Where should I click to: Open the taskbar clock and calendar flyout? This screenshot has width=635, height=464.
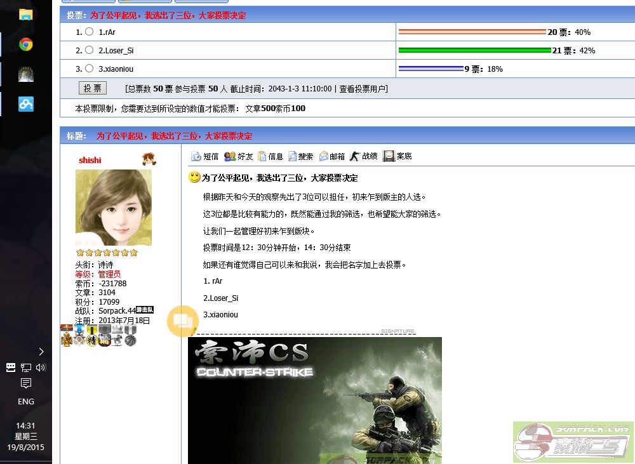point(26,436)
